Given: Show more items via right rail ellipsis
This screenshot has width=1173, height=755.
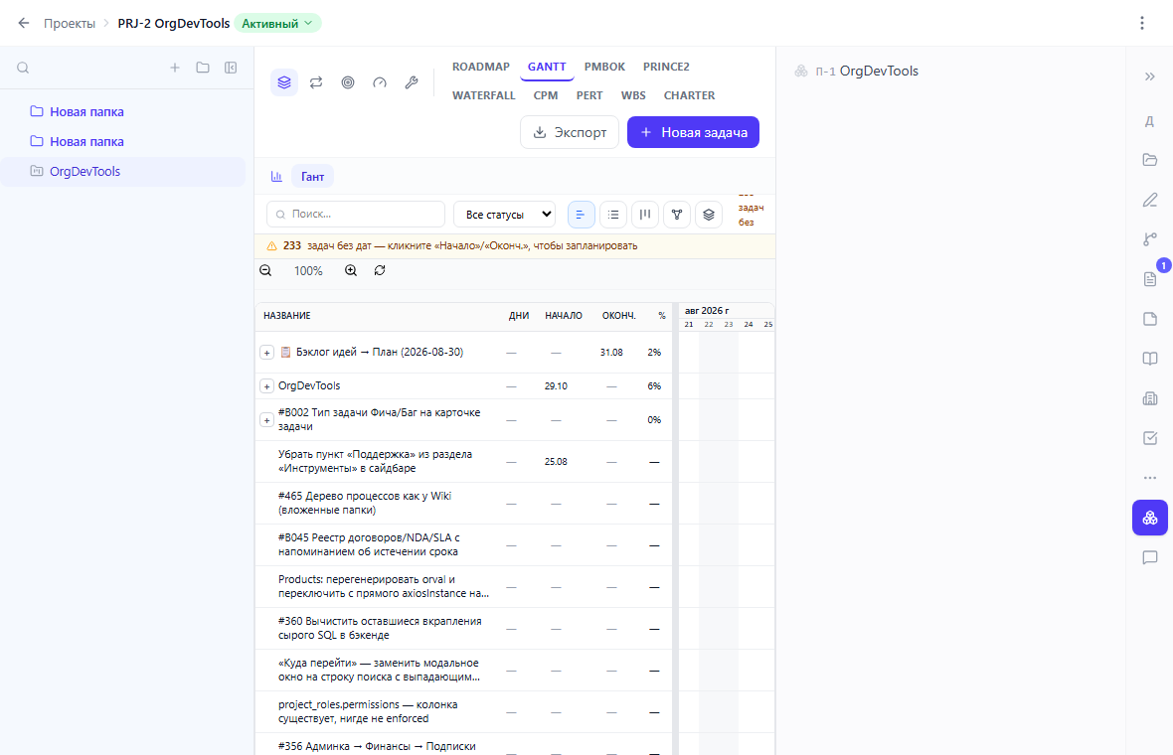Looking at the screenshot, I should tap(1150, 478).
